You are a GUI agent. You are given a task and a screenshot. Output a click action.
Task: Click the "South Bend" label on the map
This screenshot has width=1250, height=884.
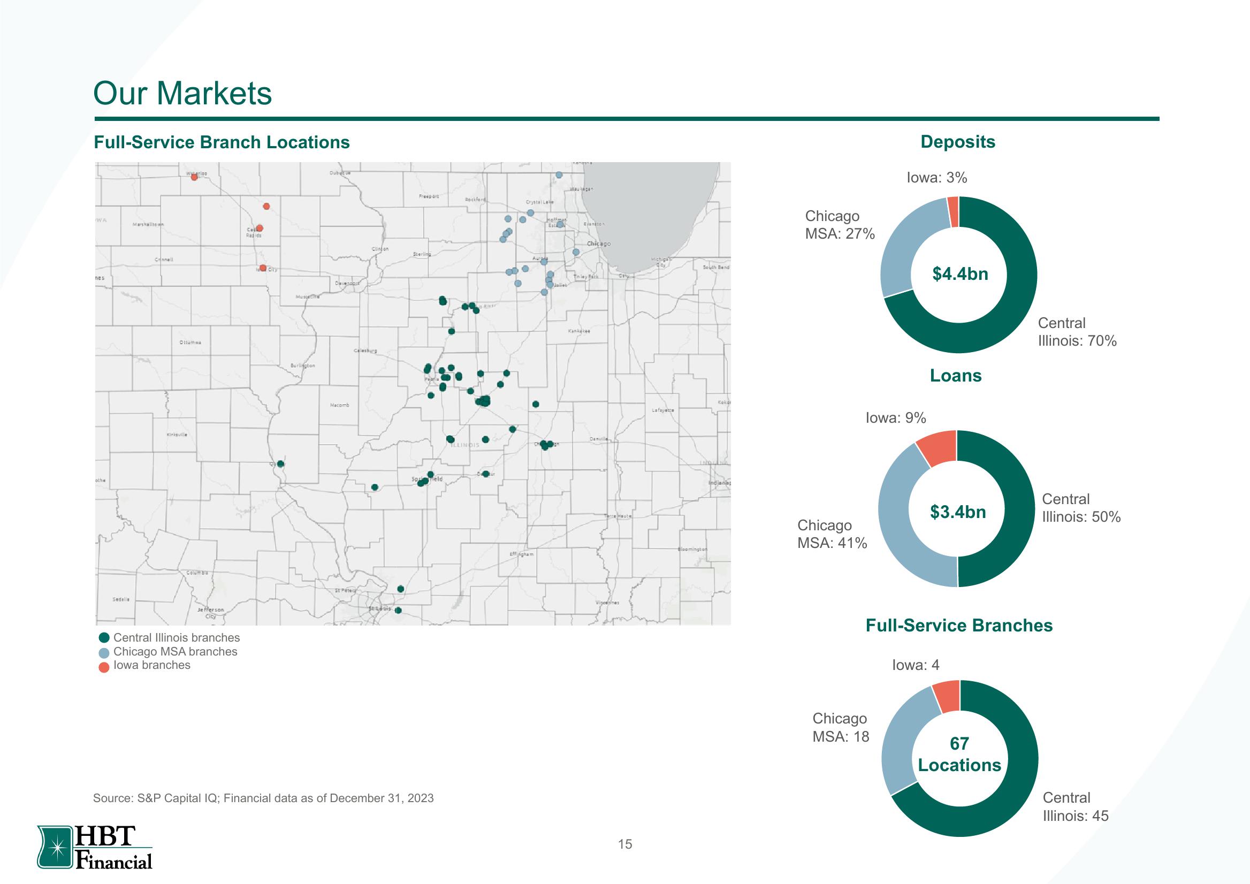716,267
